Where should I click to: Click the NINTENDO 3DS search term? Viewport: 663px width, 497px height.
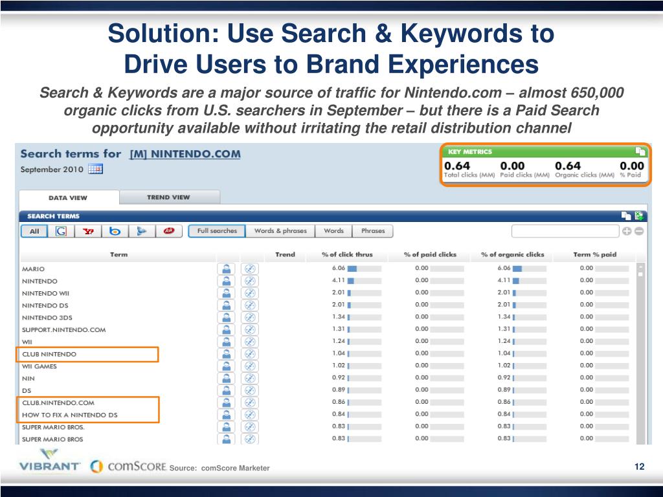(x=47, y=317)
